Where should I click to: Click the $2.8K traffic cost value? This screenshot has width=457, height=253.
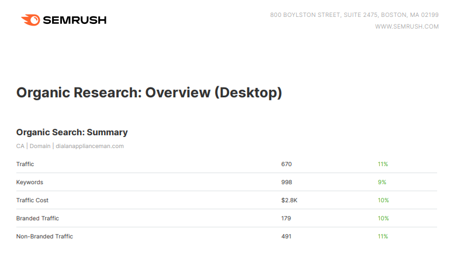(x=289, y=201)
